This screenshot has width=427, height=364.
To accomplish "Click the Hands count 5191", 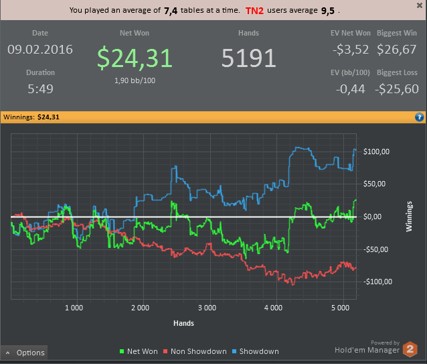I will (248, 58).
